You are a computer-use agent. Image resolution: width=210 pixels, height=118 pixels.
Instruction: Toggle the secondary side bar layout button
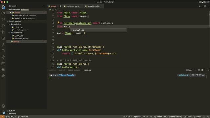point(205,2)
